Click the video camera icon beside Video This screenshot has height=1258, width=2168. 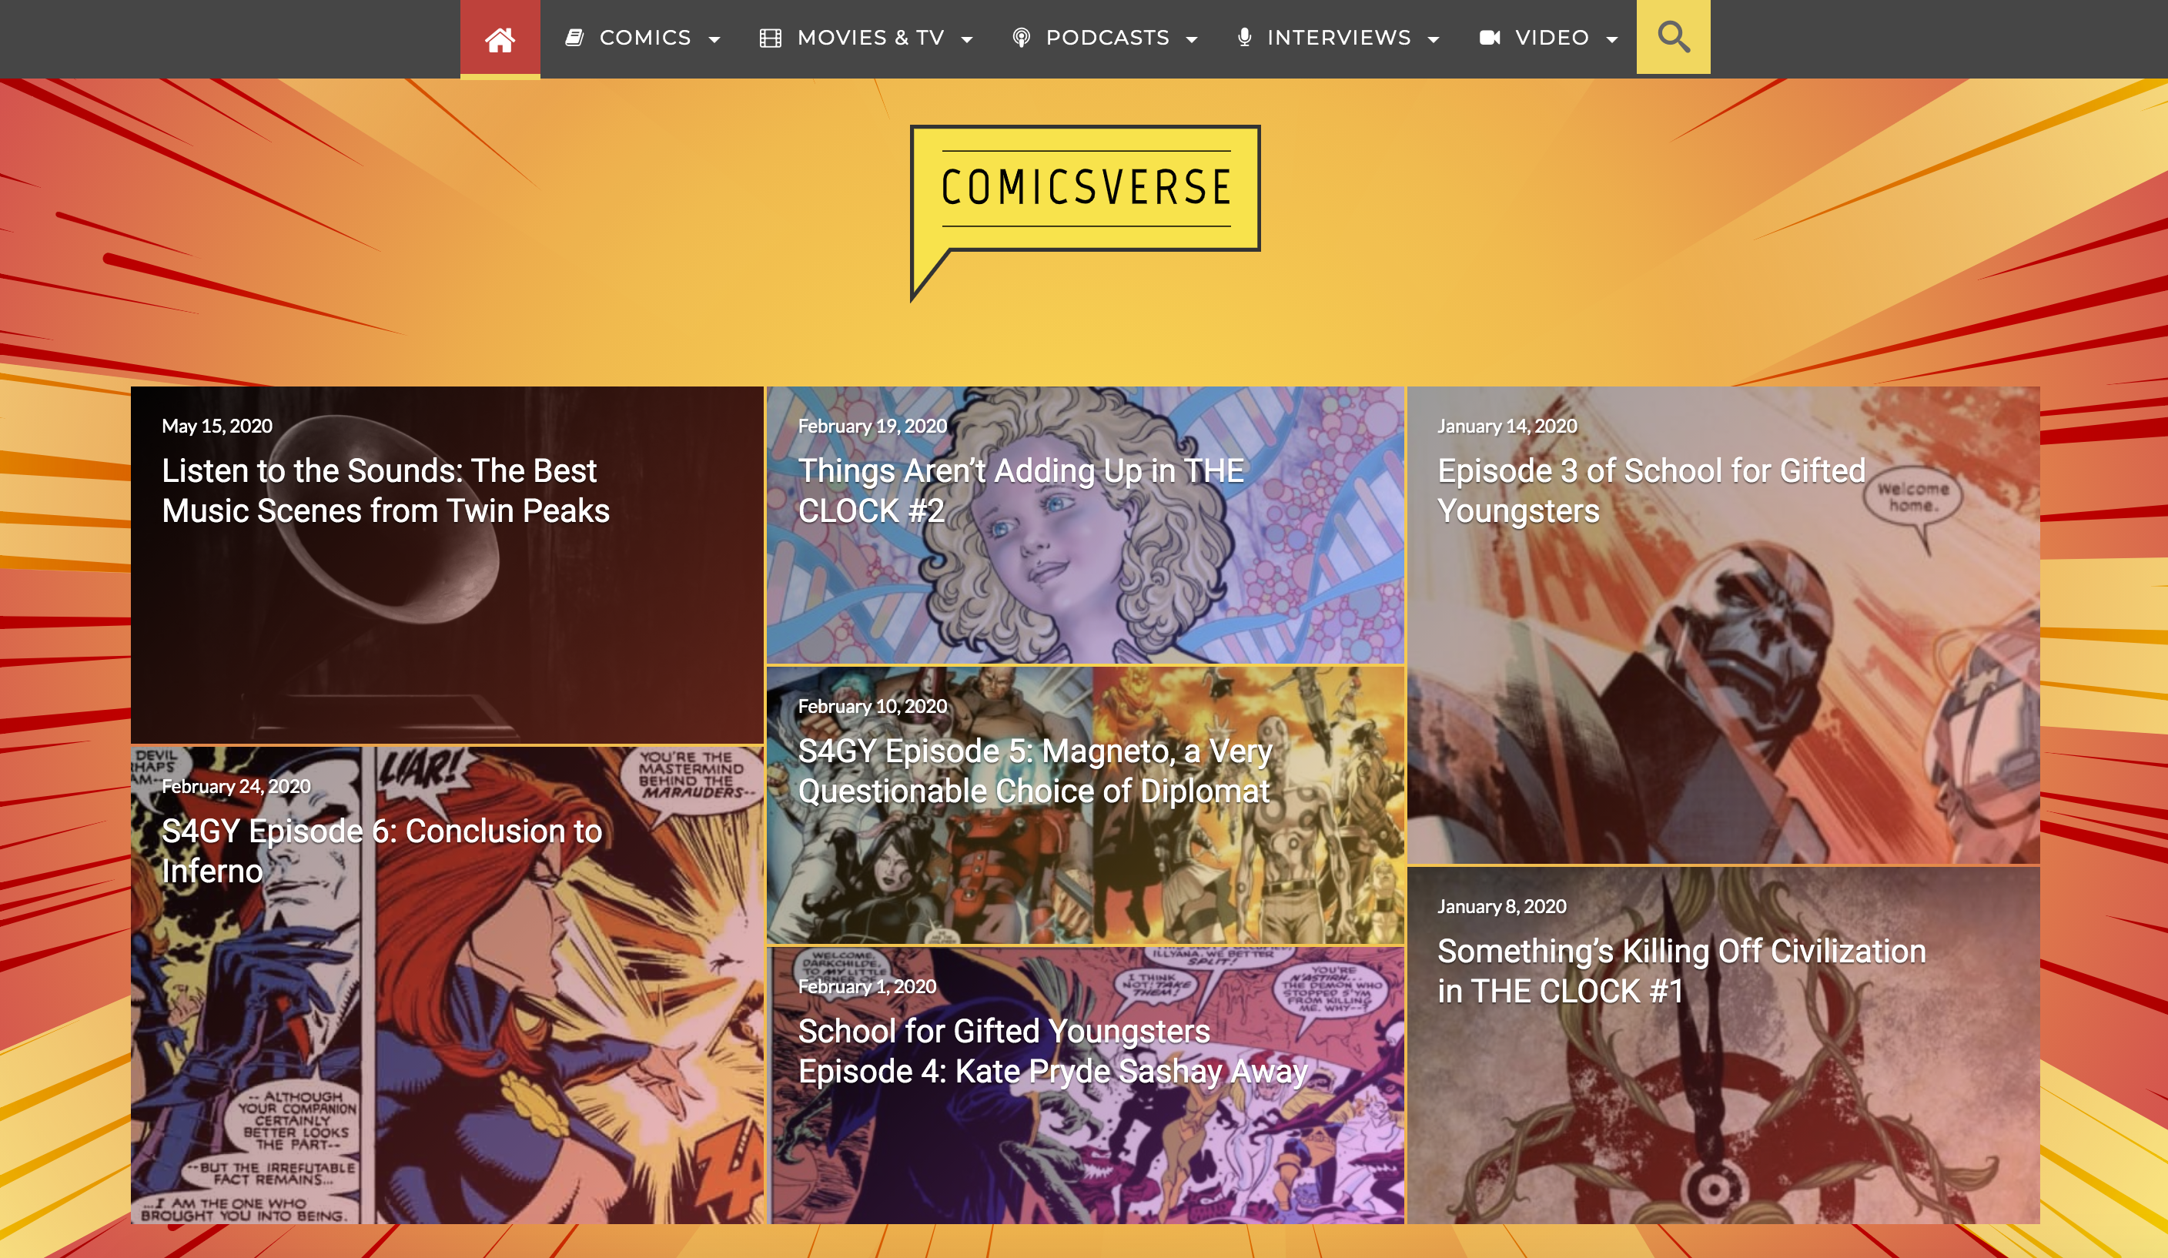click(x=1489, y=38)
